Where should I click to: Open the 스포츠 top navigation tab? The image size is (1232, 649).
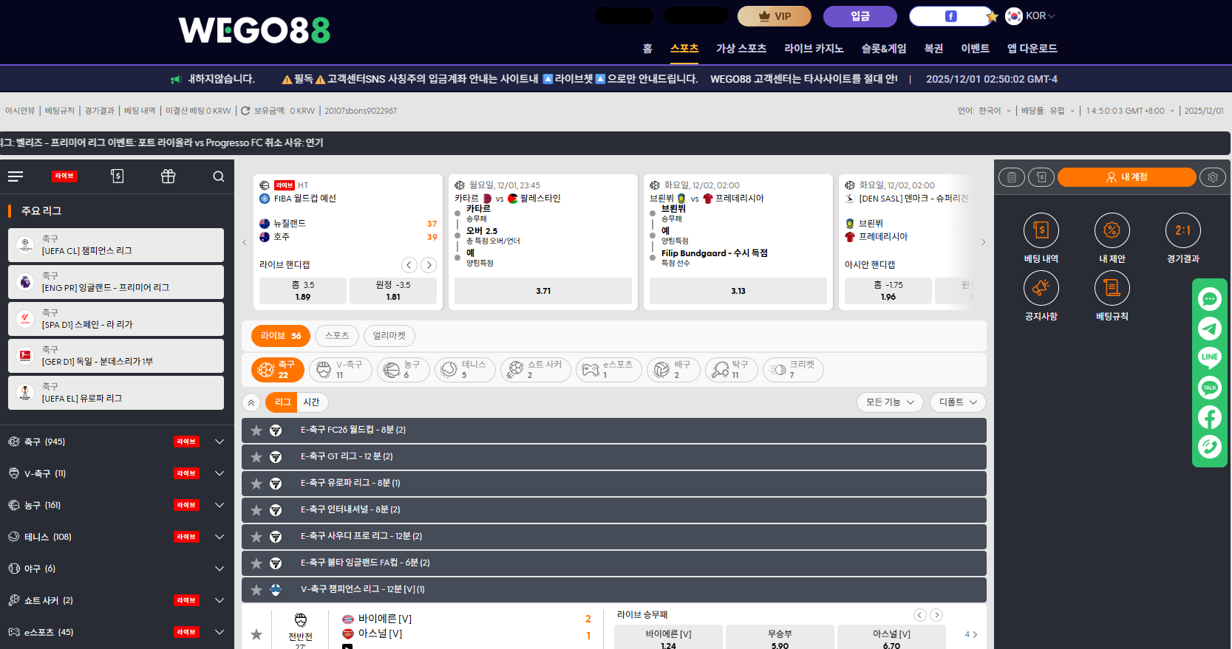pos(684,49)
